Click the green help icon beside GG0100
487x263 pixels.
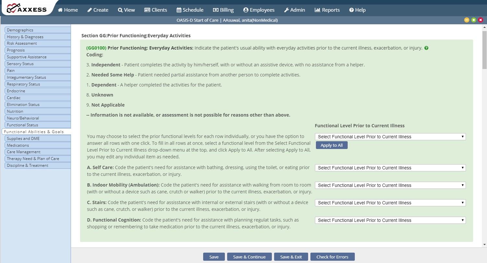[x=426, y=48]
